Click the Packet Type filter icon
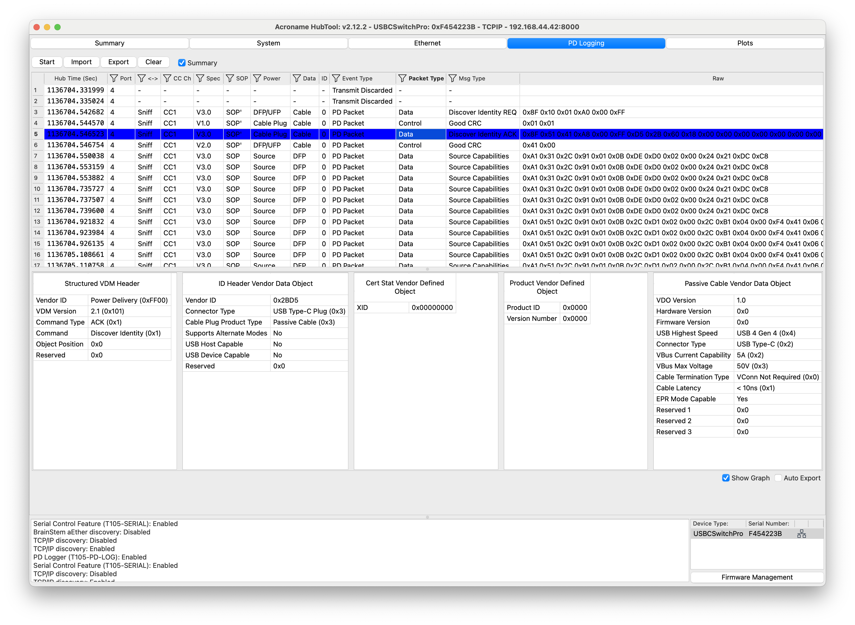 (402, 78)
